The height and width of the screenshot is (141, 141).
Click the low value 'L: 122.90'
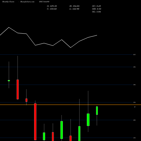click(x=74, y=9)
